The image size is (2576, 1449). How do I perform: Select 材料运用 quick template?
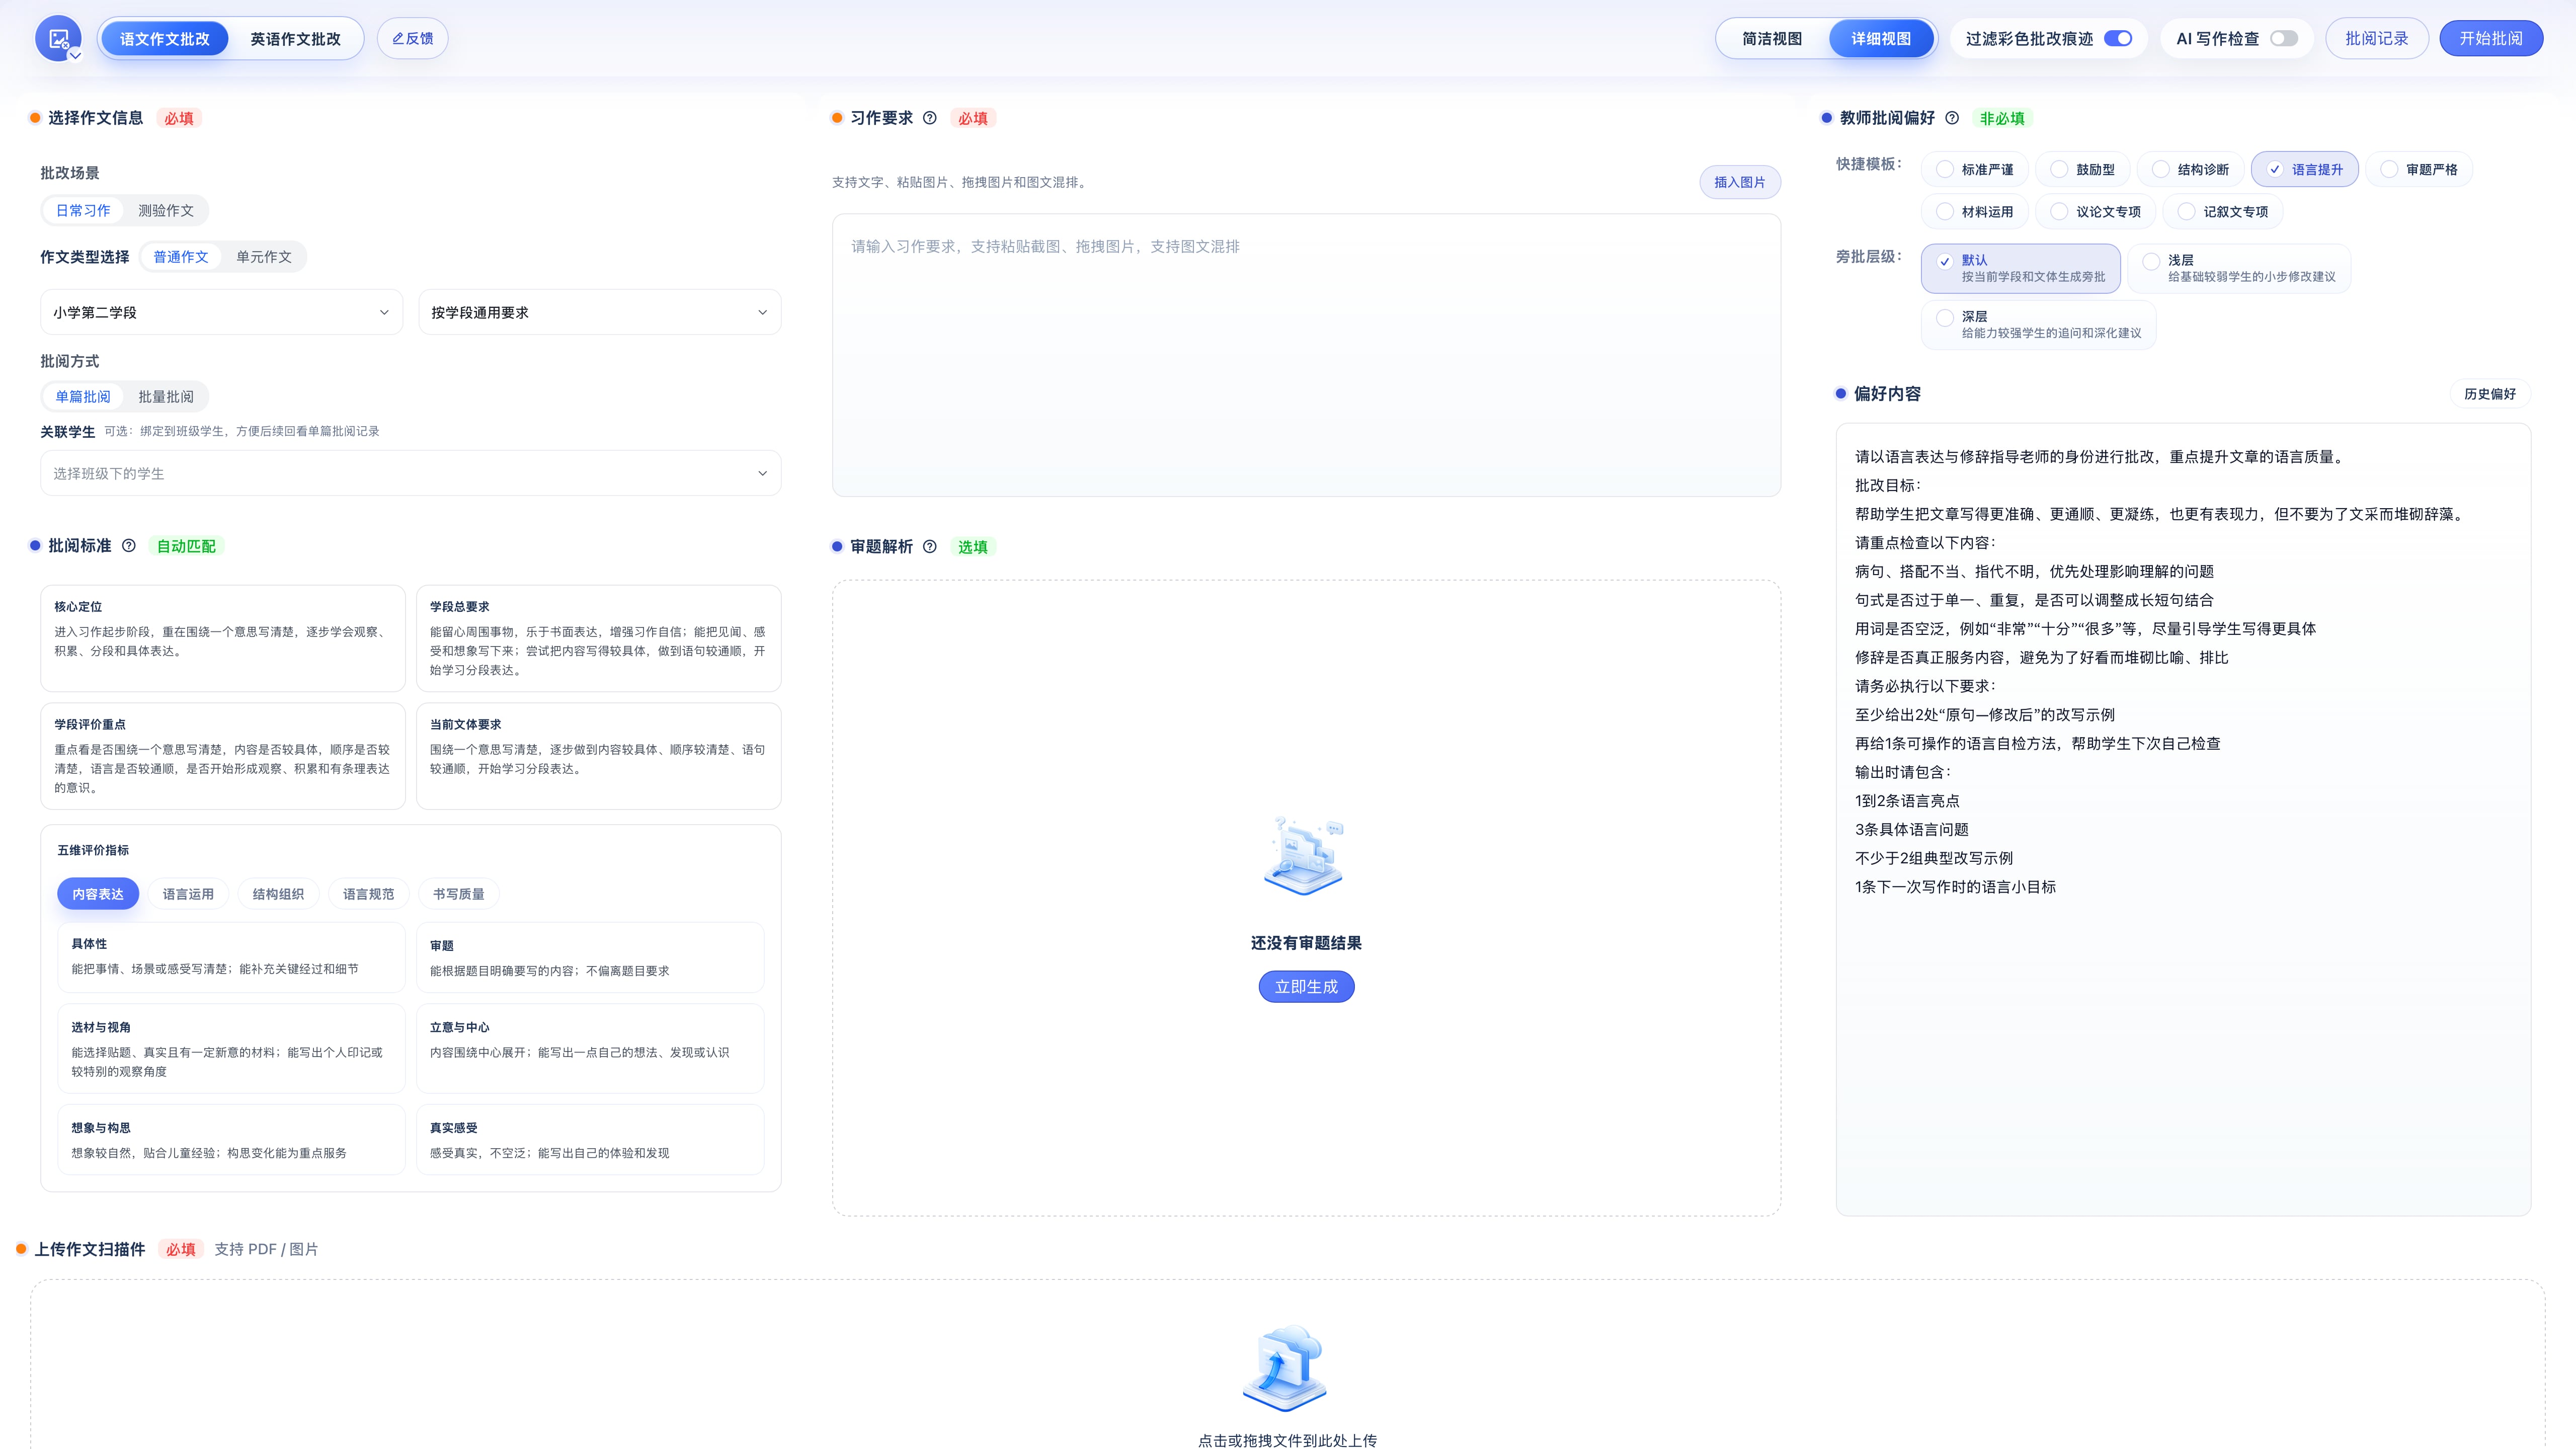tap(1975, 211)
